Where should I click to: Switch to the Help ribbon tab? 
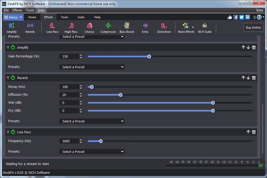coord(97,17)
